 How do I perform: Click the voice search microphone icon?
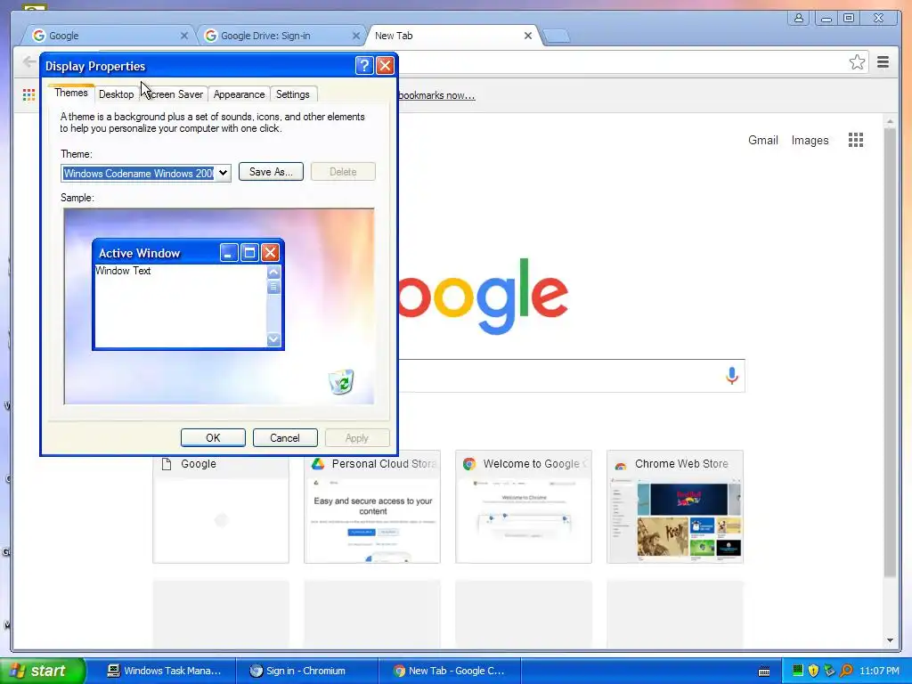(732, 376)
